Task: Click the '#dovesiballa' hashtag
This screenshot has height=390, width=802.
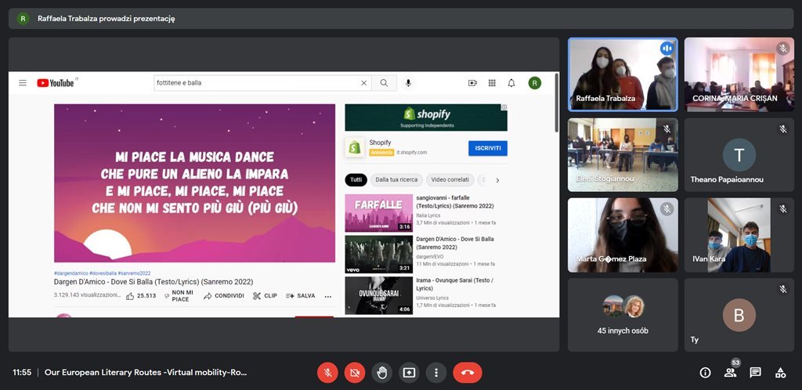Action: [103, 273]
